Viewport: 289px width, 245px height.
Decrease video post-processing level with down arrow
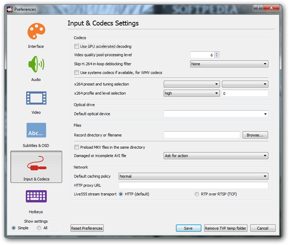[x=217, y=56]
